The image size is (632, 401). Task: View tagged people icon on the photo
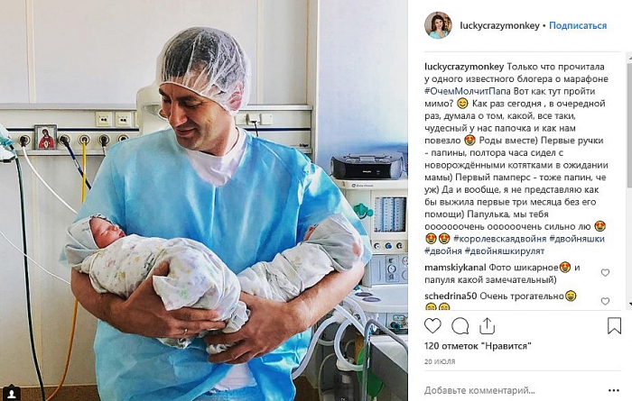[11, 392]
